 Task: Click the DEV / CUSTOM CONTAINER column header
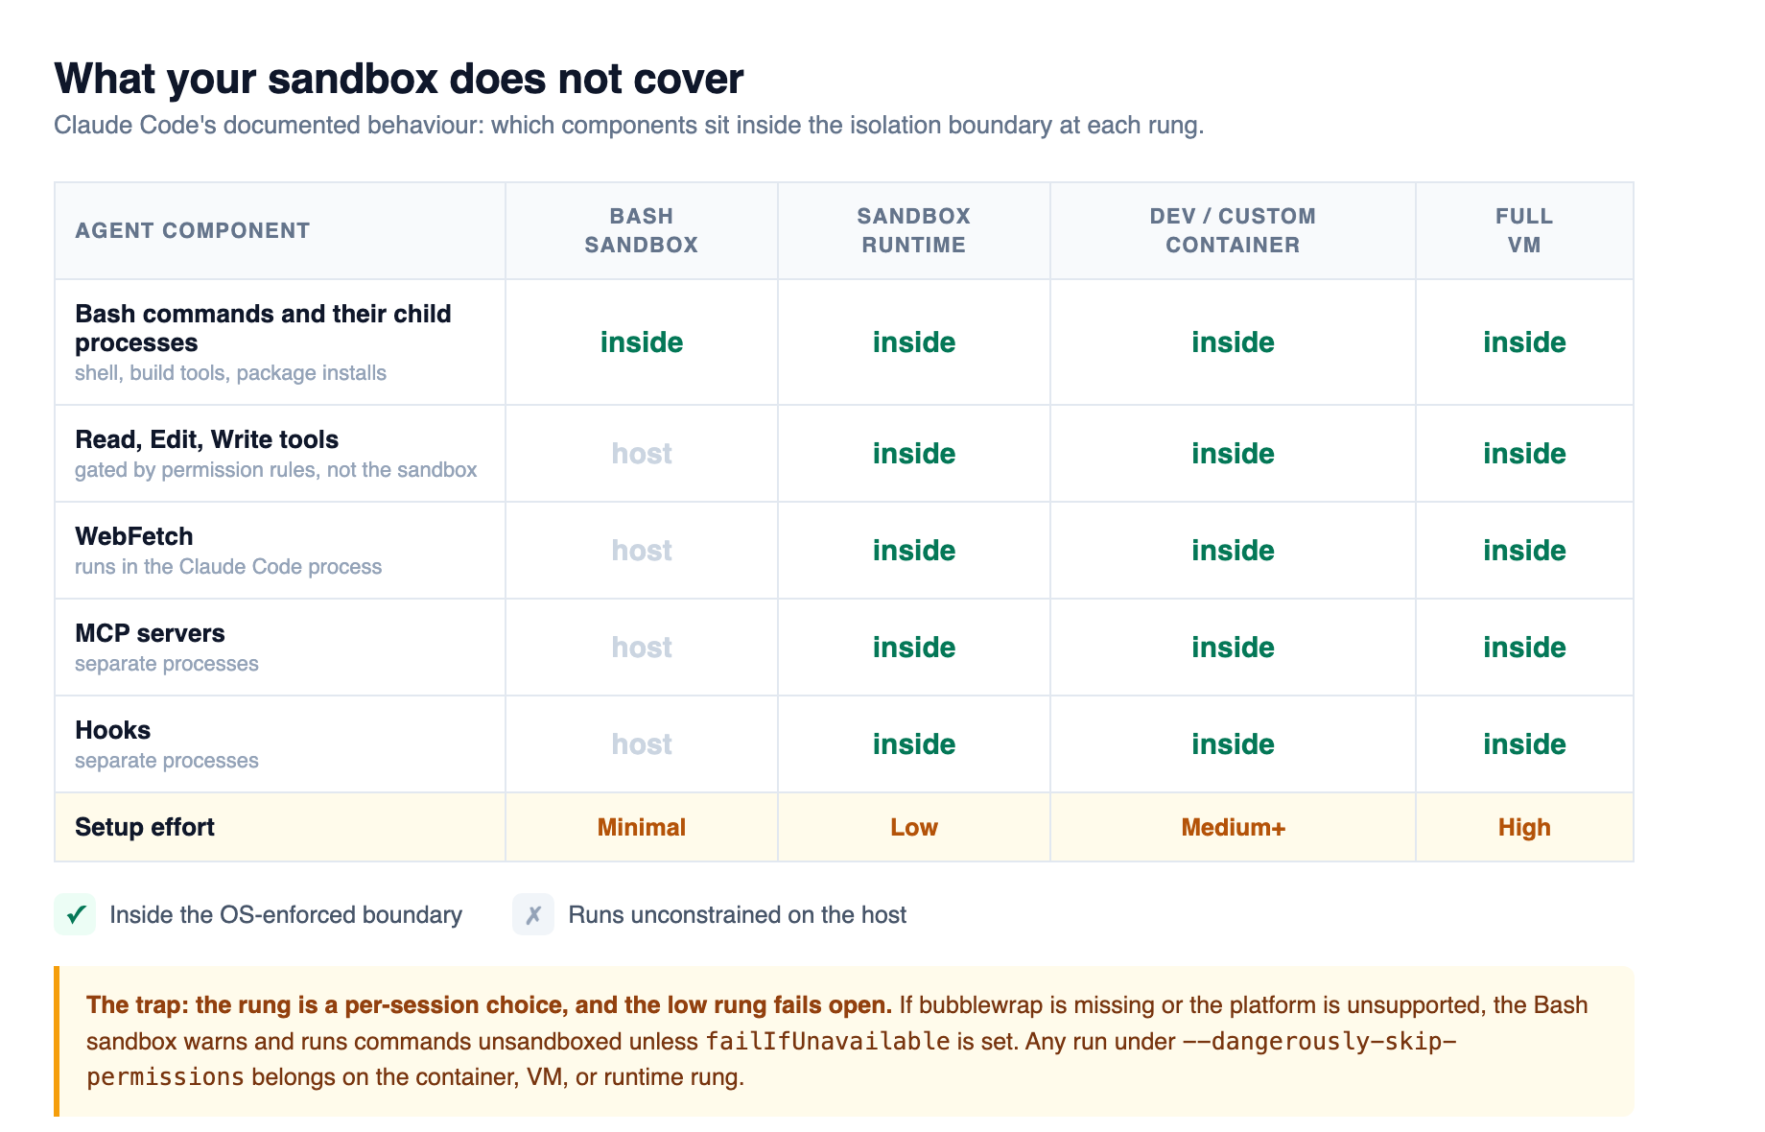[1233, 230]
